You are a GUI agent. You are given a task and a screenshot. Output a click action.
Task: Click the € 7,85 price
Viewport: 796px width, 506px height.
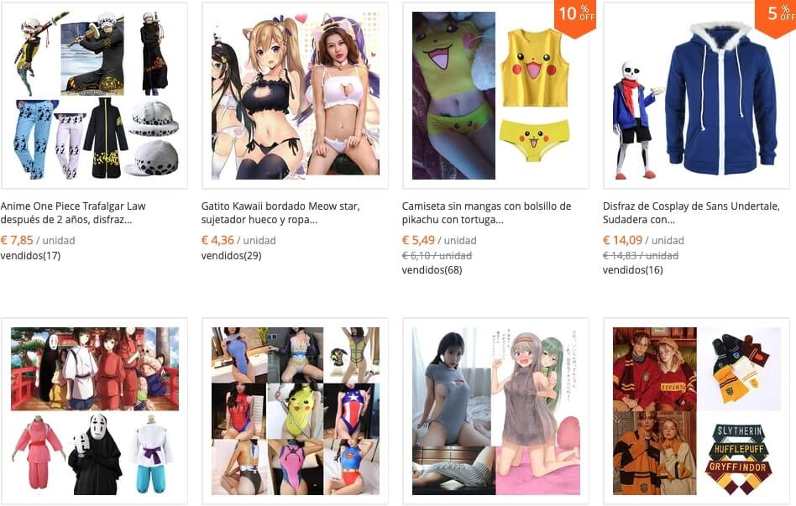(x=17, y=240)
